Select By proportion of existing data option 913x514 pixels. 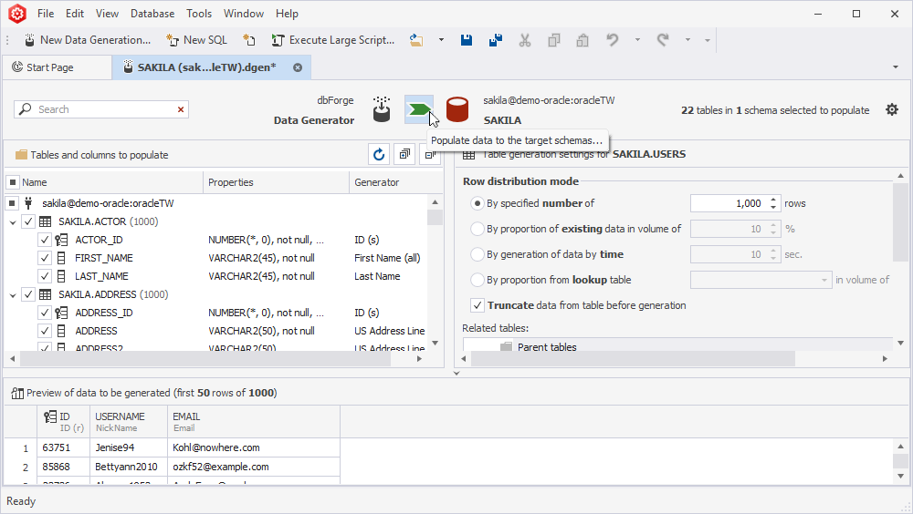point(477,229)
